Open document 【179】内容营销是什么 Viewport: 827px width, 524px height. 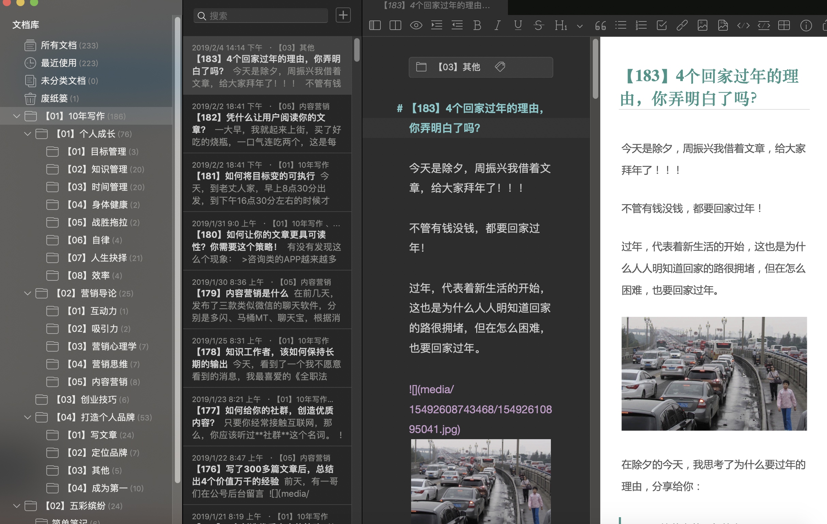pyautogui.click(x=267, y=300)
